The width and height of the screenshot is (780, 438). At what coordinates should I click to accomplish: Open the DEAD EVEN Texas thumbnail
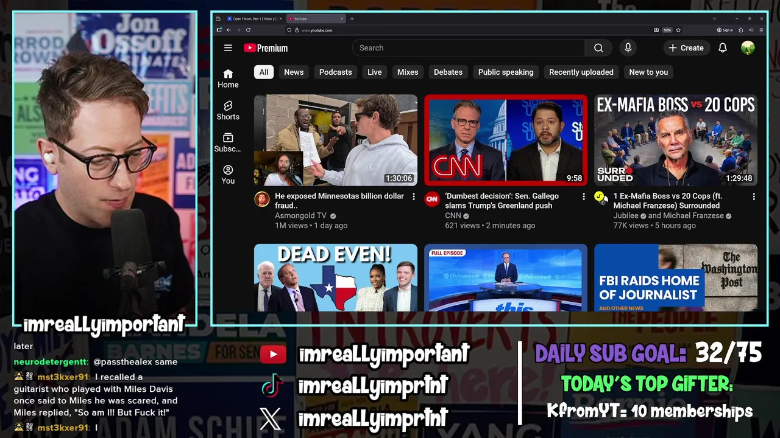(x=336, y=278)
